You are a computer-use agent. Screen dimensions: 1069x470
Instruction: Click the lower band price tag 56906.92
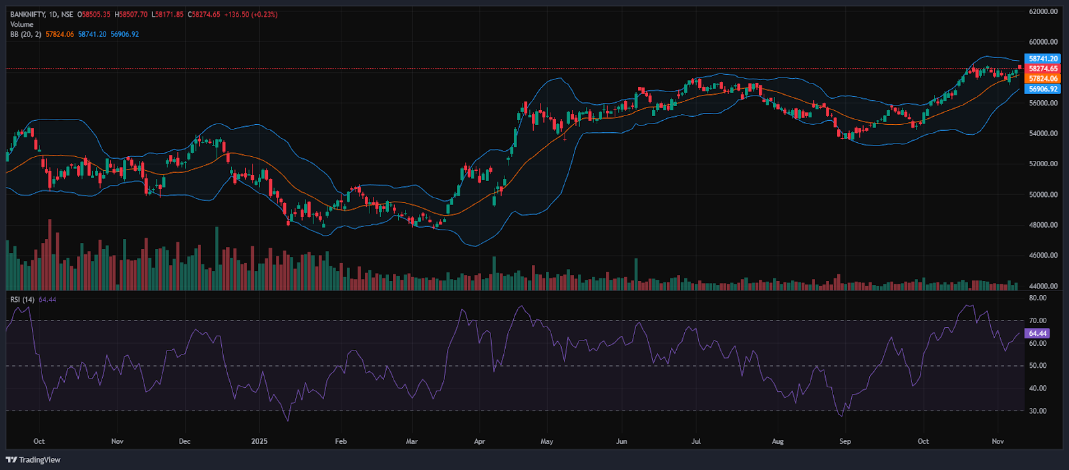1042,89
